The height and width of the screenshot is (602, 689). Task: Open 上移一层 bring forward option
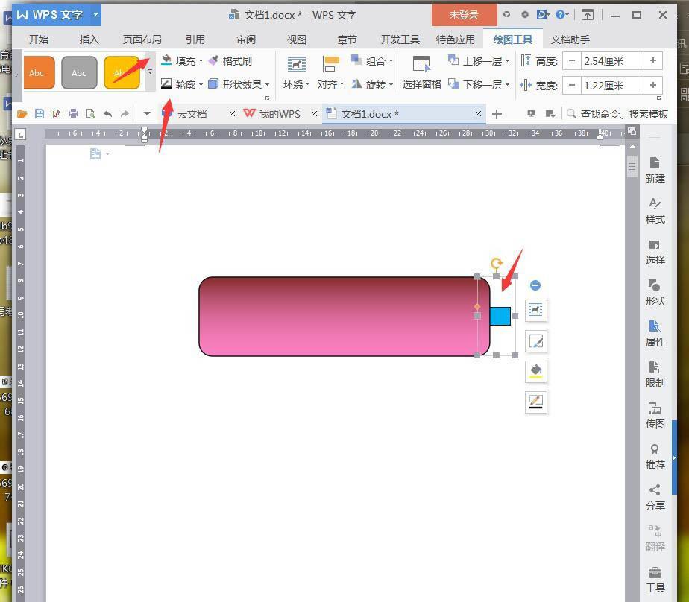tap(479, 61)
